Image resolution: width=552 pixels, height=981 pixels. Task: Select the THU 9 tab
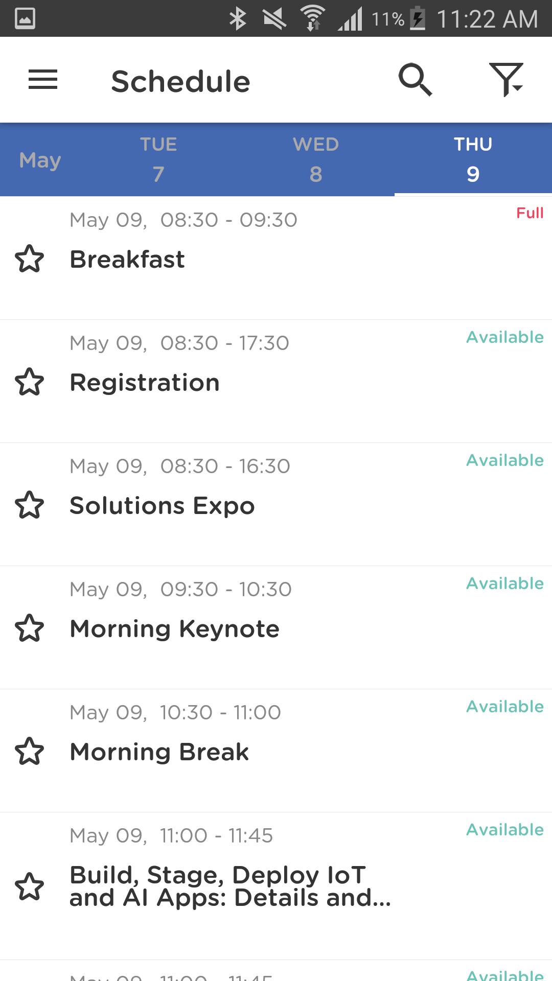473,159
